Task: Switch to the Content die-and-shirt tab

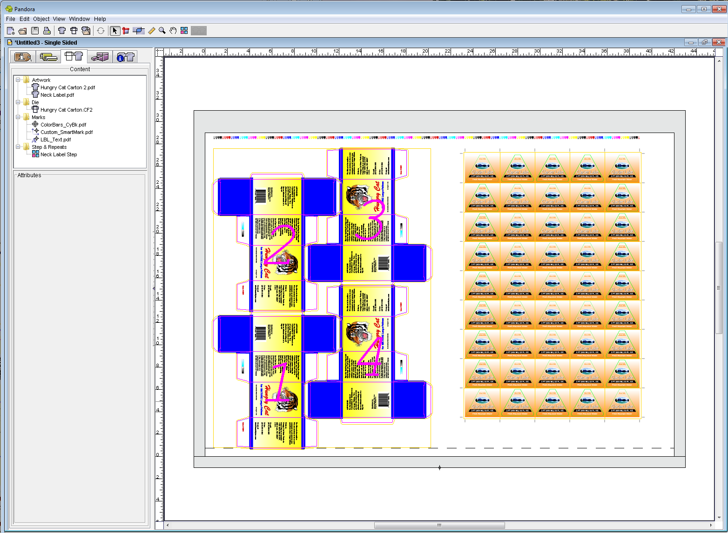Action: pos(74,56)
